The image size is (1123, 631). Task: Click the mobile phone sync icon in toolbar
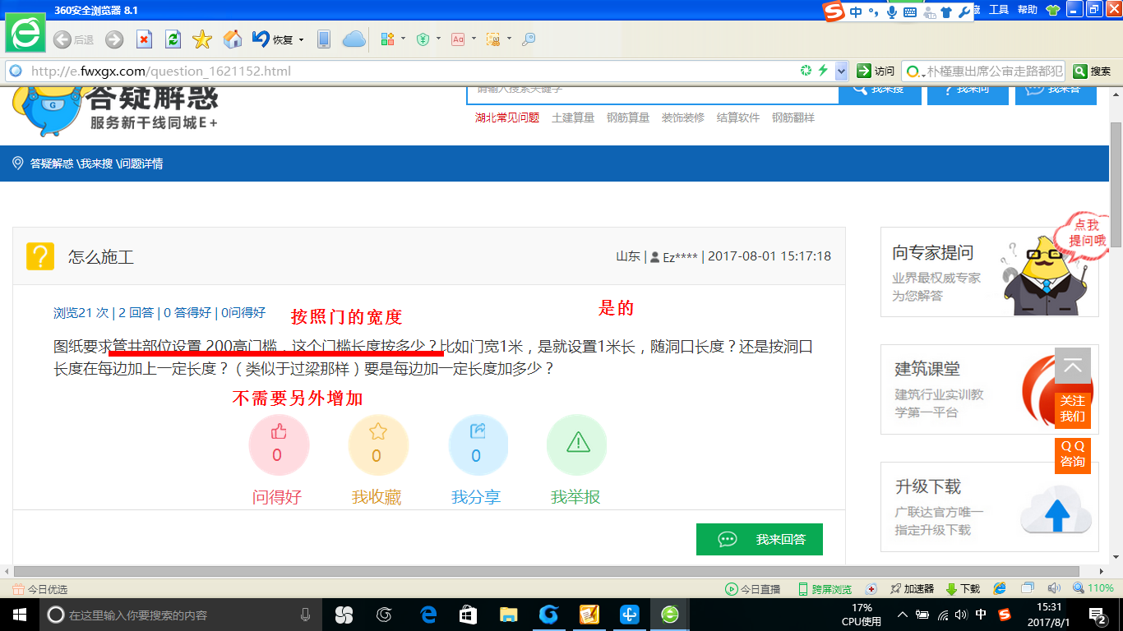coord(324,39)
